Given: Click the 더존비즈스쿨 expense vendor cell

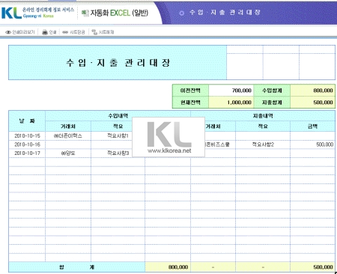Looking at the screenshot, I should click(x=216, y=144).
